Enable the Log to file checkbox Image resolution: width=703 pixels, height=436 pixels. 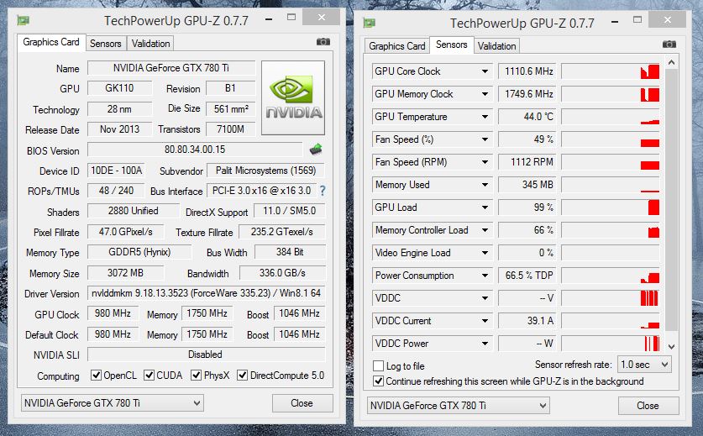[x=379, y=365]
